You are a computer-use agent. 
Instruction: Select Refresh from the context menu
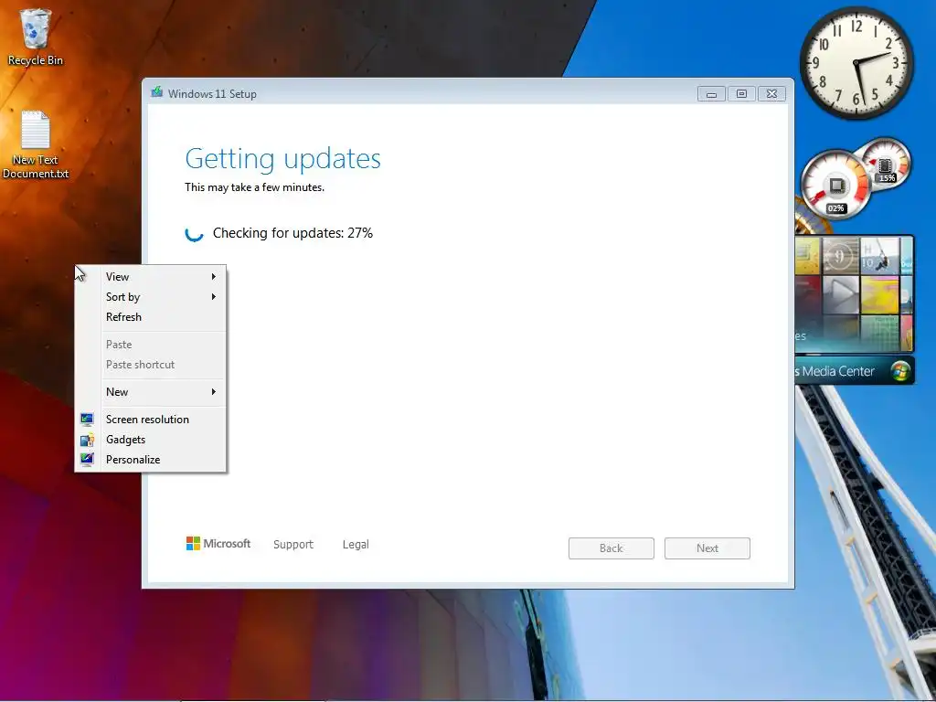(151, 317)
